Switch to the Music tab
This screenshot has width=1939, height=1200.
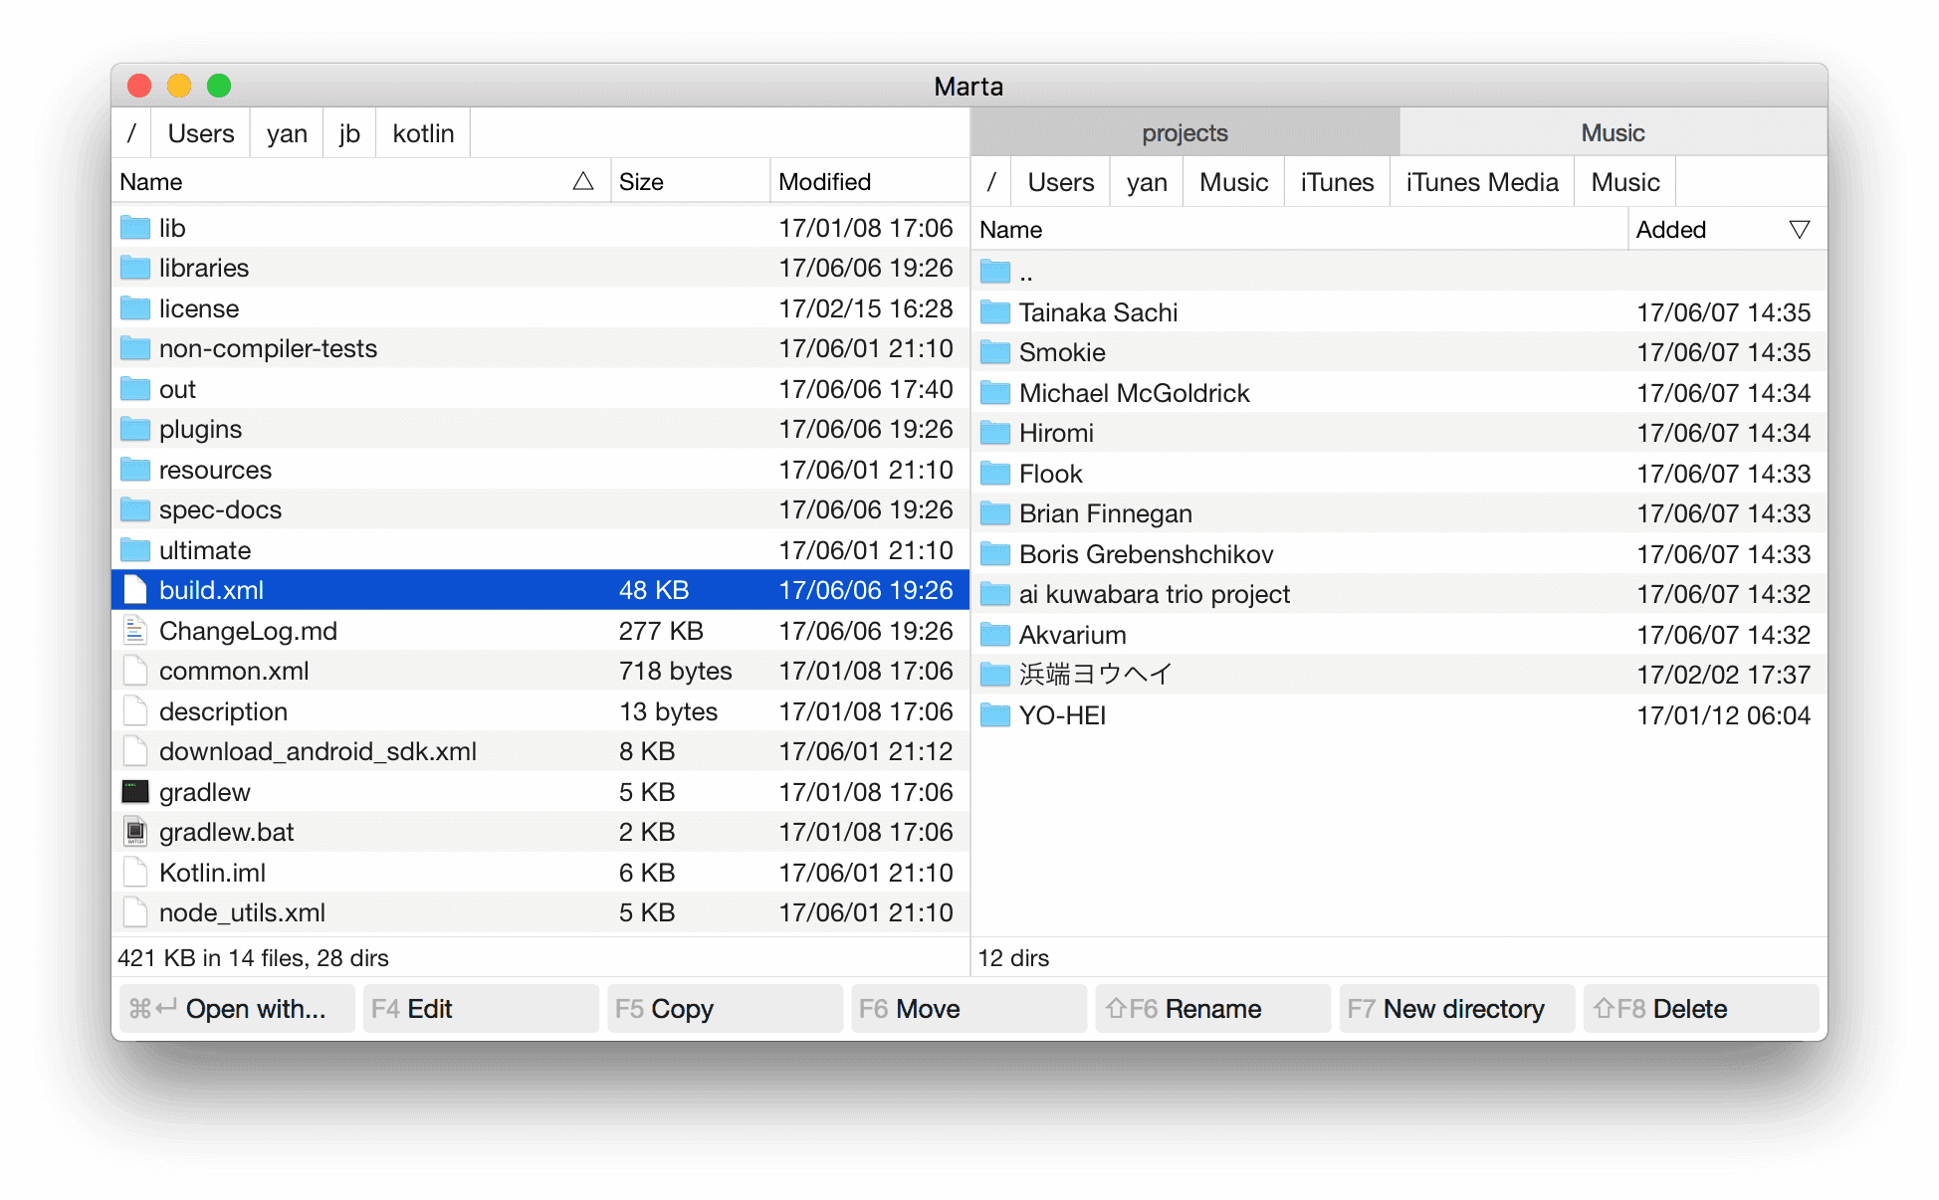1613,132
